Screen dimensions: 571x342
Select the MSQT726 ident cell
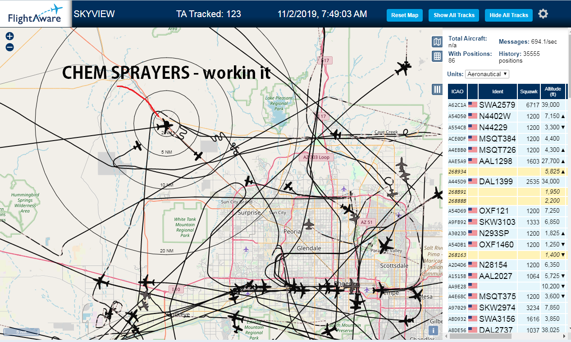pyautogui.click(x=498, y=150)
